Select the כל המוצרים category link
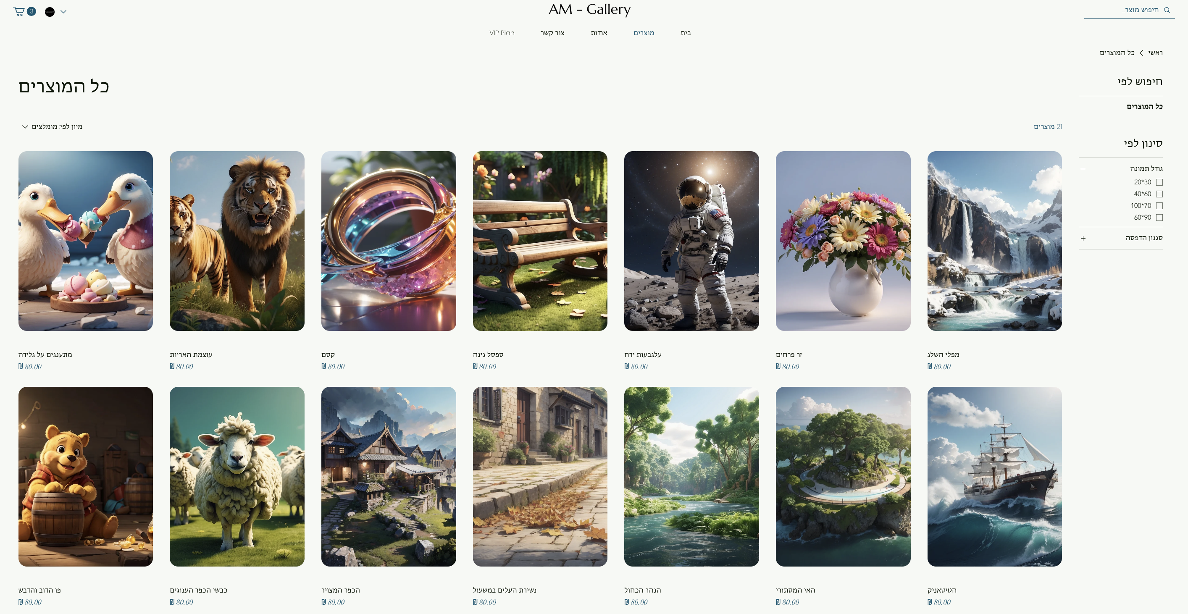This screenshot has height=614, width=1188. (1145, 106)
